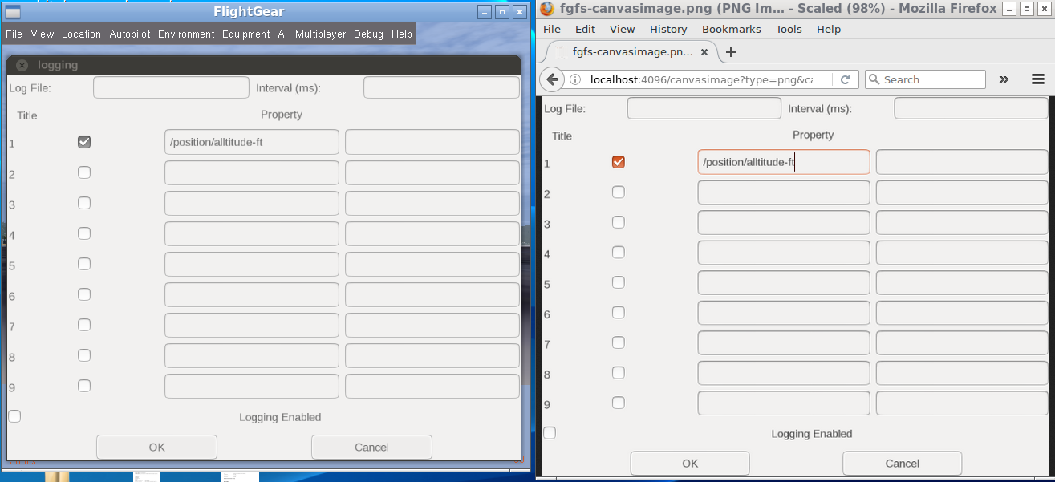Show site information icon in URL bar
Screen dimensions: 1055x482
[575, 79]
